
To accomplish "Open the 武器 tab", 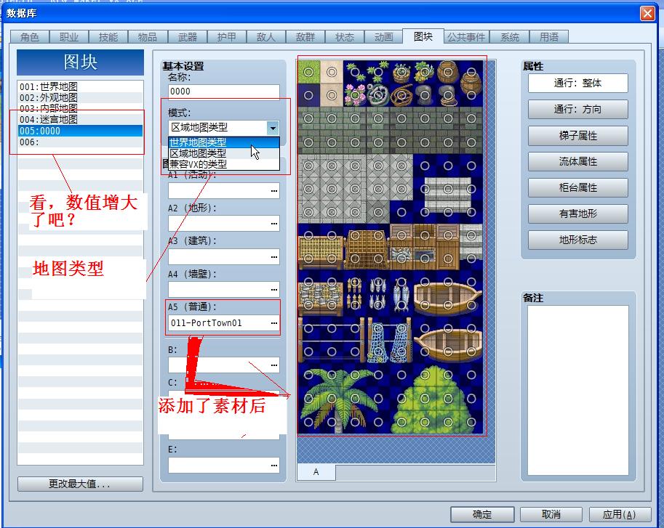I will pyautogui.click(x=187, y=37).
